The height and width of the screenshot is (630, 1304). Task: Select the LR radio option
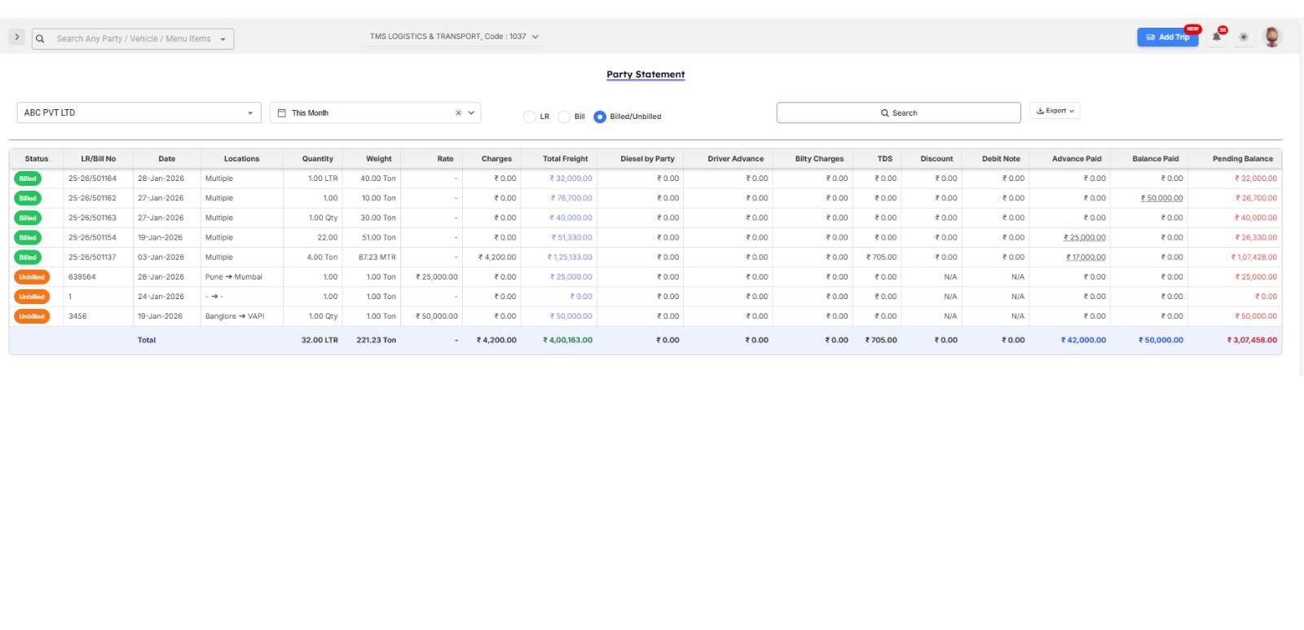530,117
